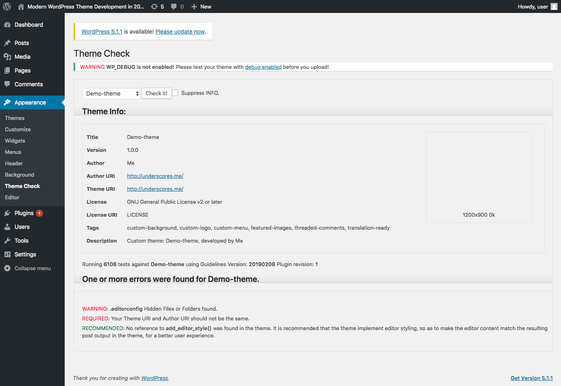Viewport: 561px width, 386px height.
Task: Open the Menus submenu item
Action: click(x=13, y=152)
